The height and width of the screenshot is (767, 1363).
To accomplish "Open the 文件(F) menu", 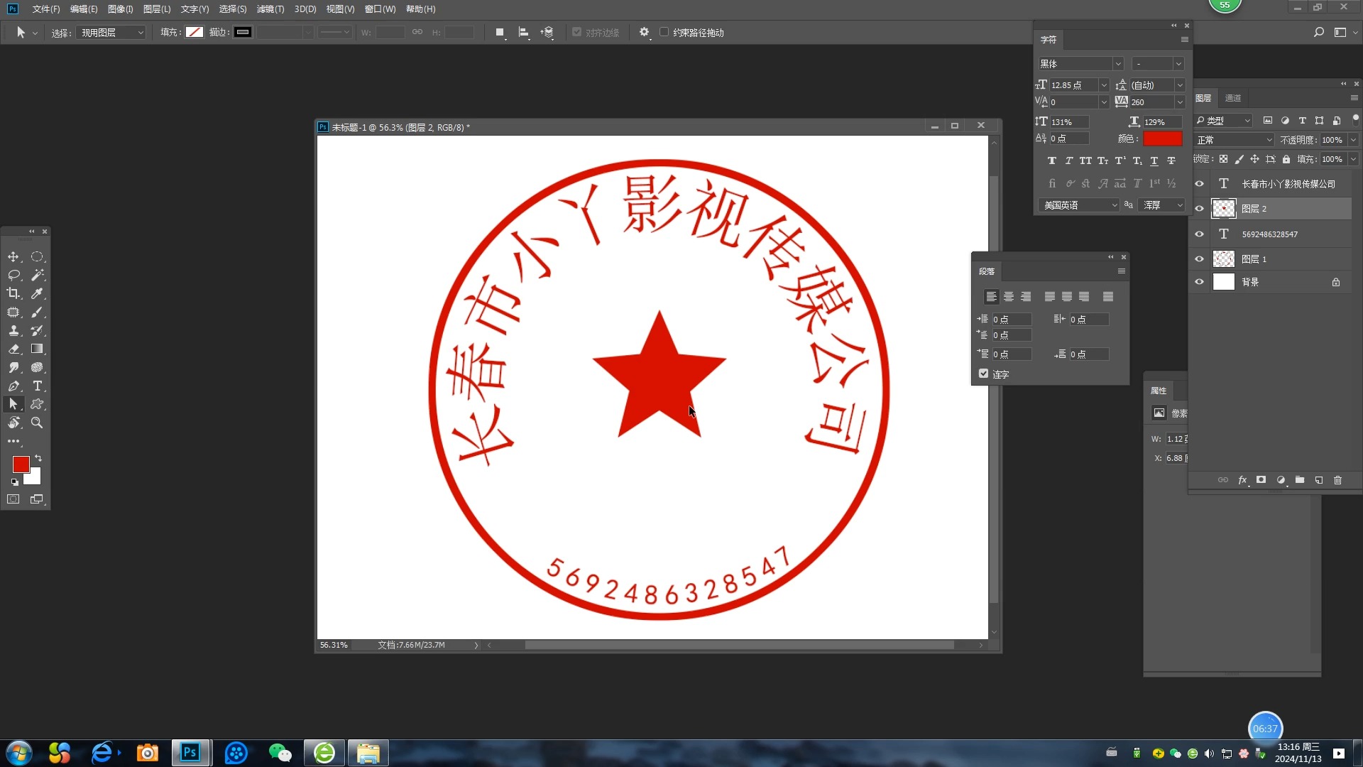I will coord(46,9).
